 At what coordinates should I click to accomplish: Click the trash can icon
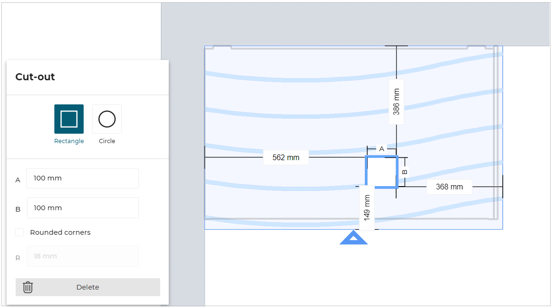click(x=28, y=287)
